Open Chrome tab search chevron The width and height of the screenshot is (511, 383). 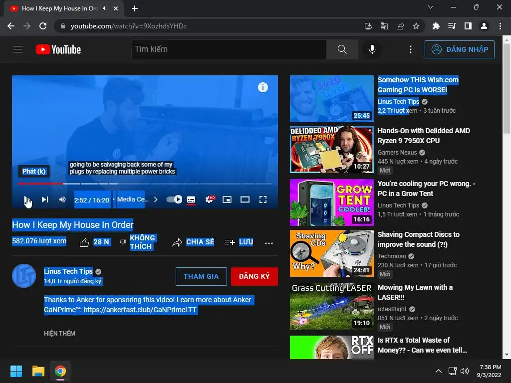pyautogui.click(x=430, y=7)
